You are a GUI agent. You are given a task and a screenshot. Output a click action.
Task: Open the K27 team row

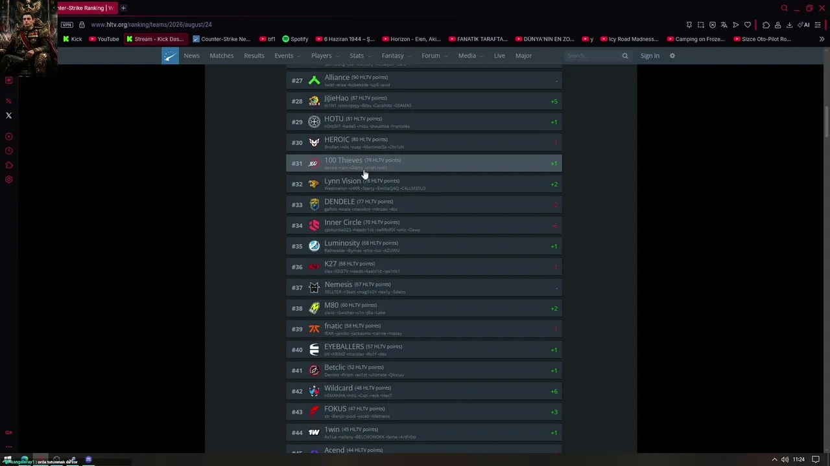(x=424, y=267)
